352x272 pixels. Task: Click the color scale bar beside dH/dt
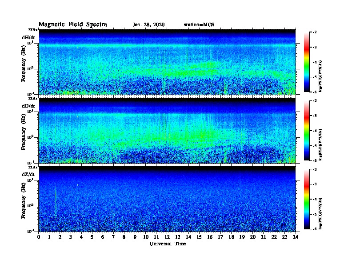tap(307, 62)
